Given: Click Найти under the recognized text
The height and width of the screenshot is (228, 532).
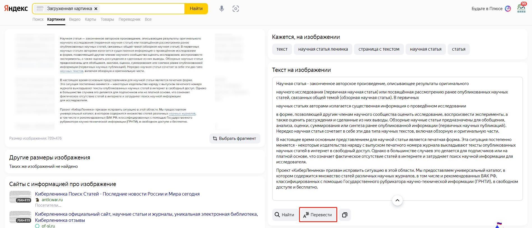Looking at the screenshot, I should (285, 215).
